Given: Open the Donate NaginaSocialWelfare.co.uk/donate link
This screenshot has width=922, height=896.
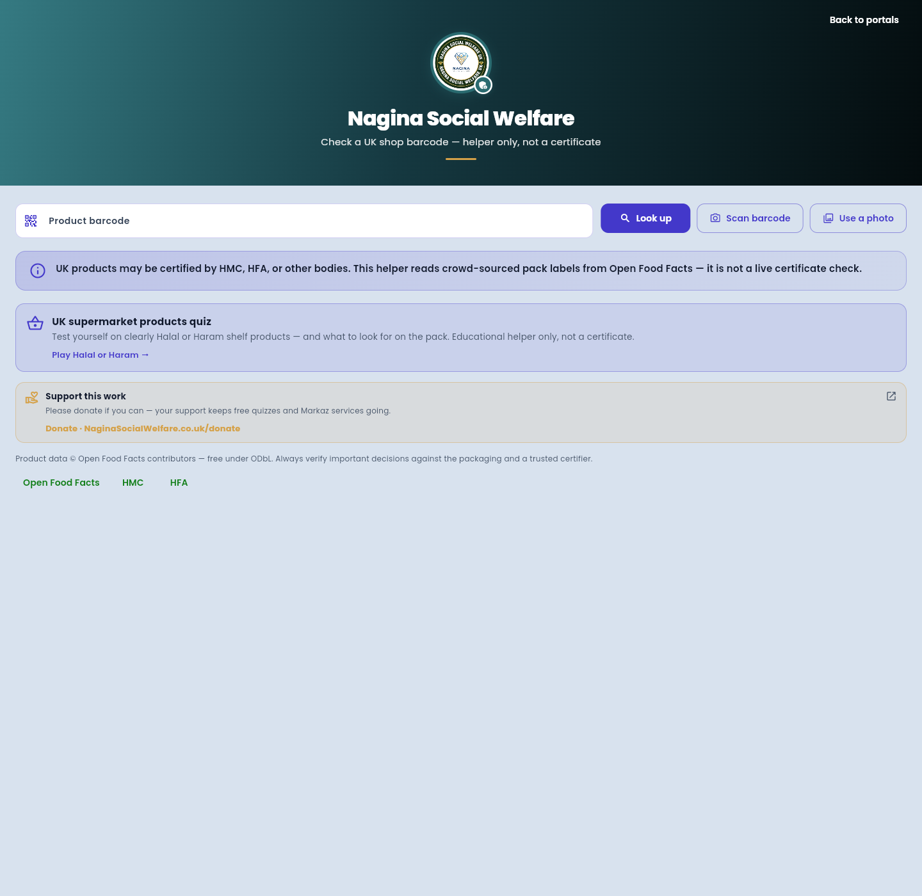Looking at the screenshot, I should (143, 429).
